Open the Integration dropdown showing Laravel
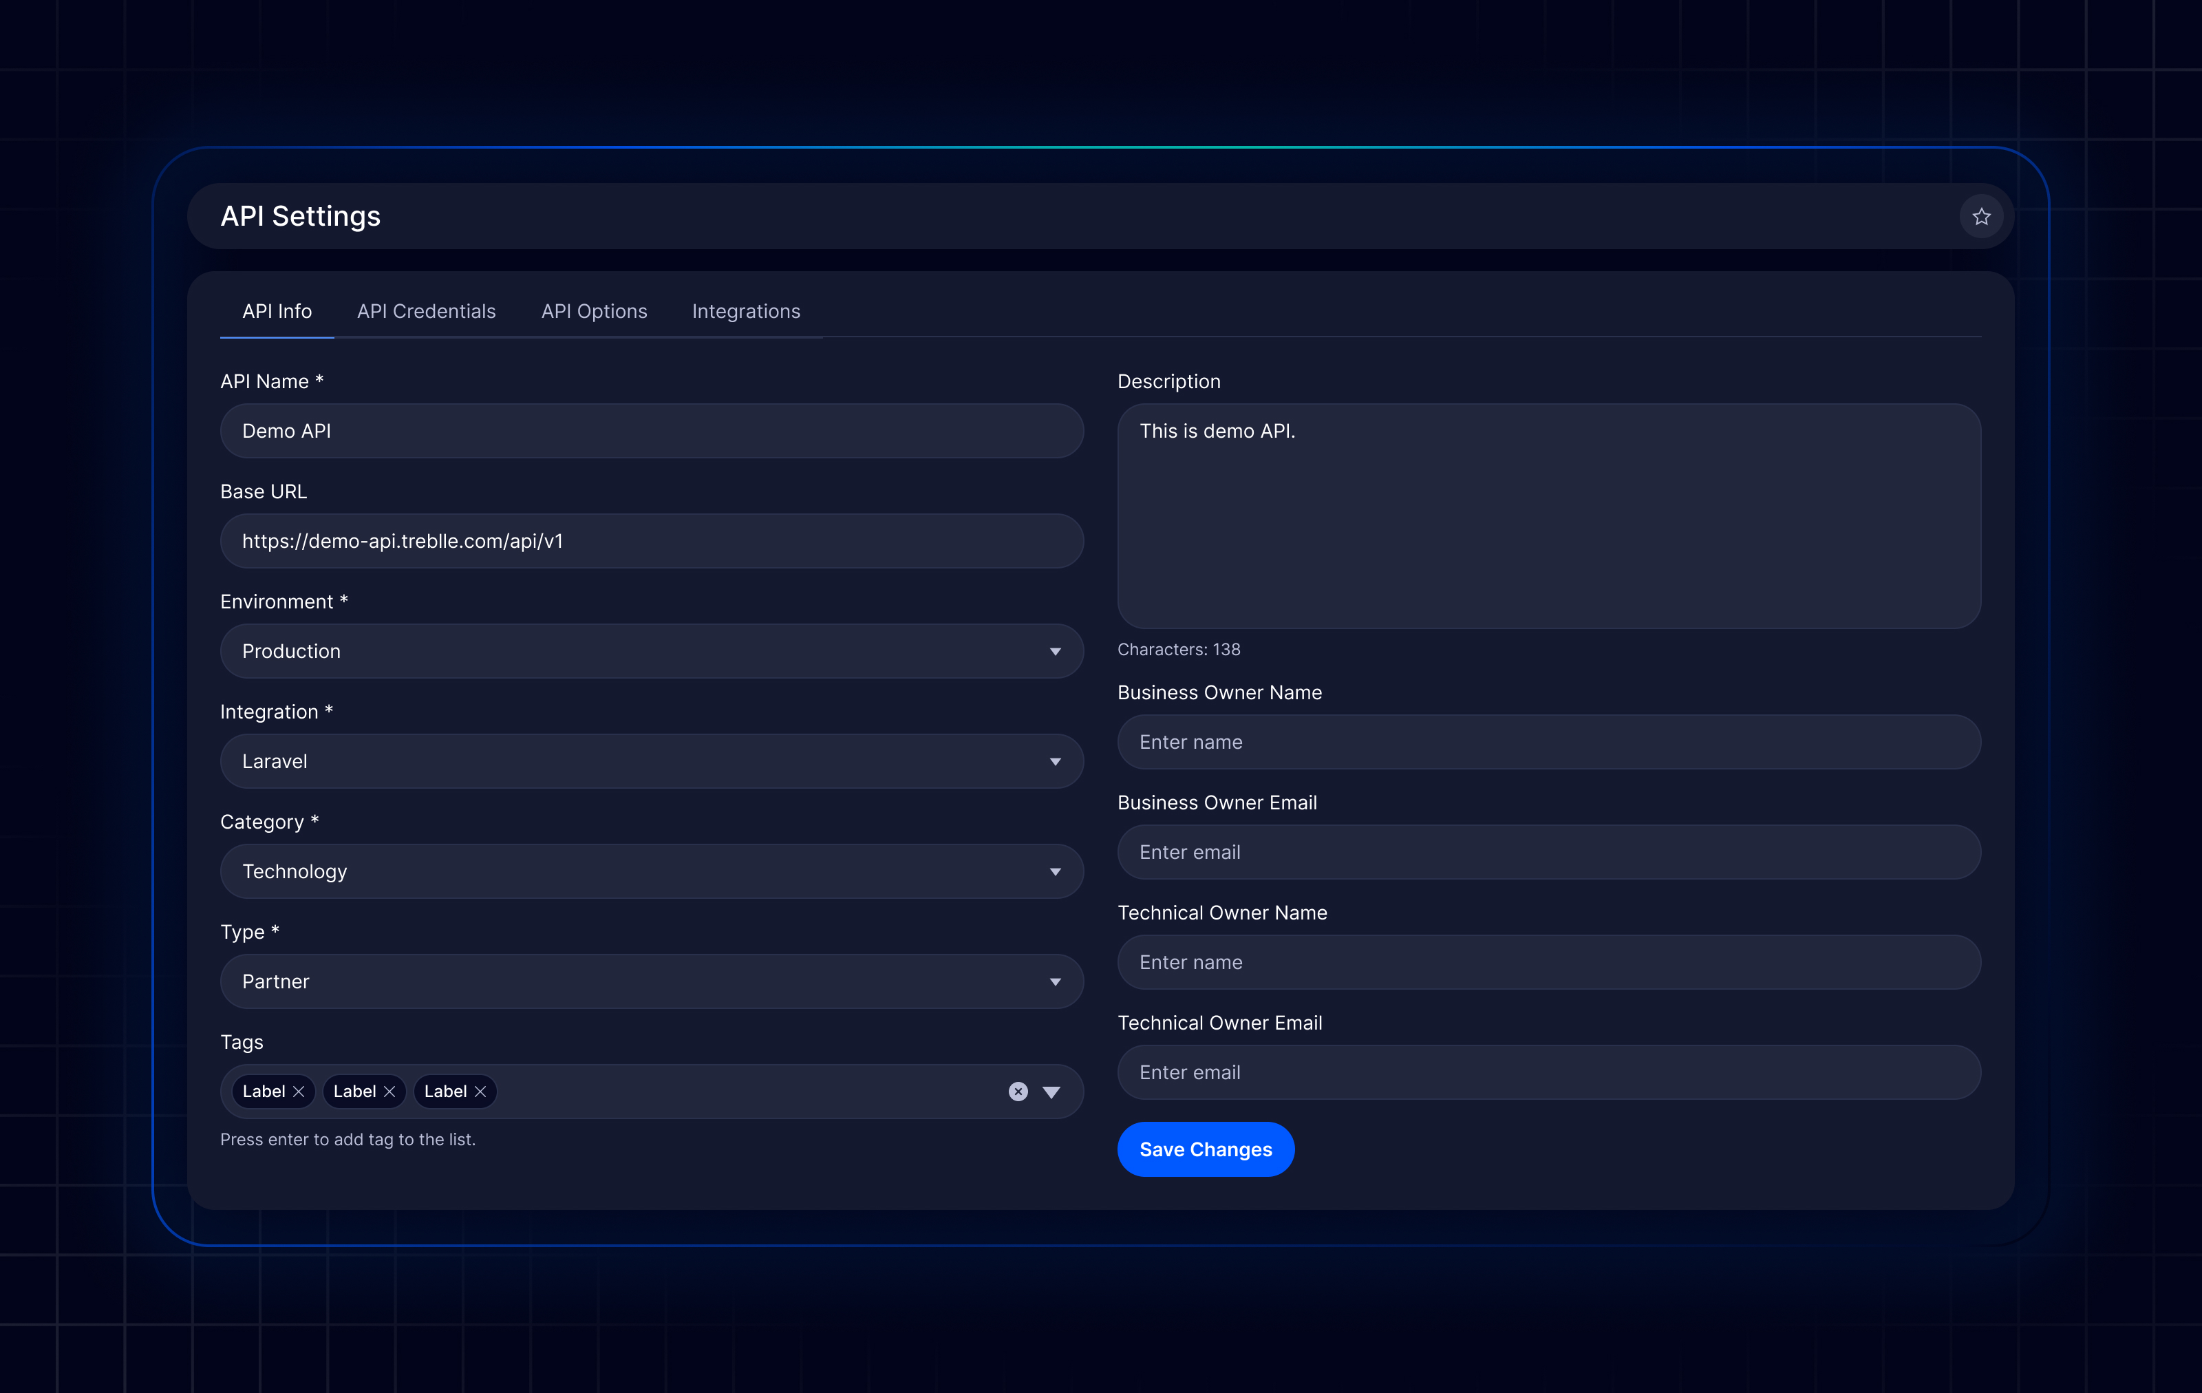This screenshot has height=1393, width=2202. pos(651,761)
